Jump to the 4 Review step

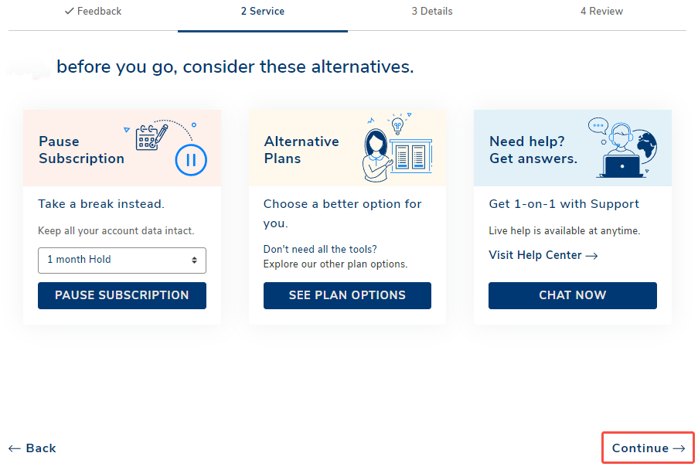tap(601, 12)
